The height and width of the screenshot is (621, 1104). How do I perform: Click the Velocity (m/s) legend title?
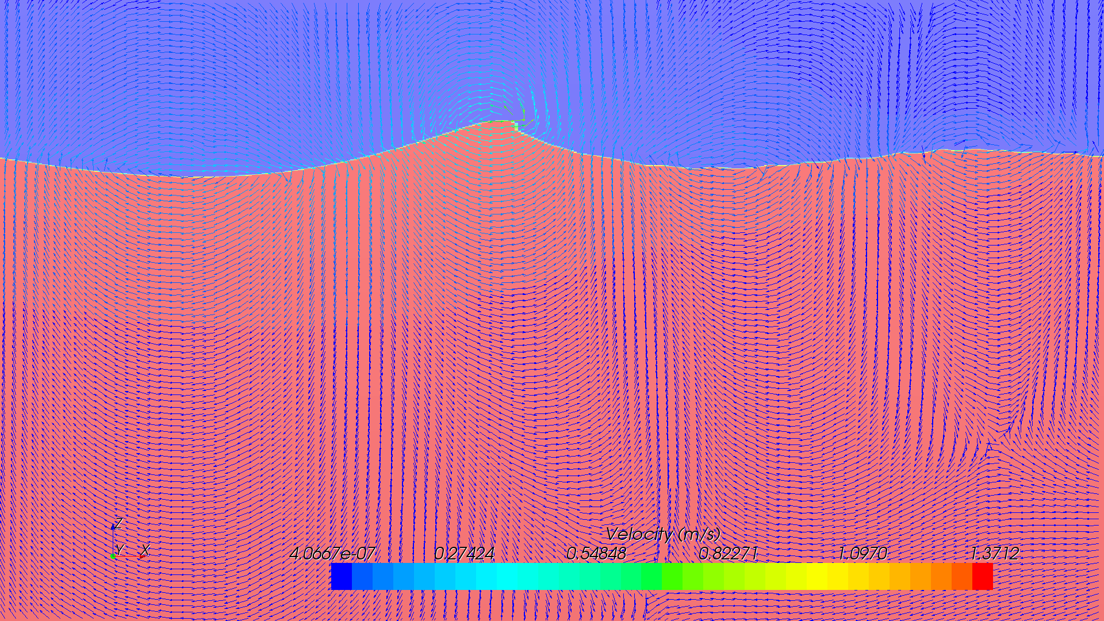662,534
